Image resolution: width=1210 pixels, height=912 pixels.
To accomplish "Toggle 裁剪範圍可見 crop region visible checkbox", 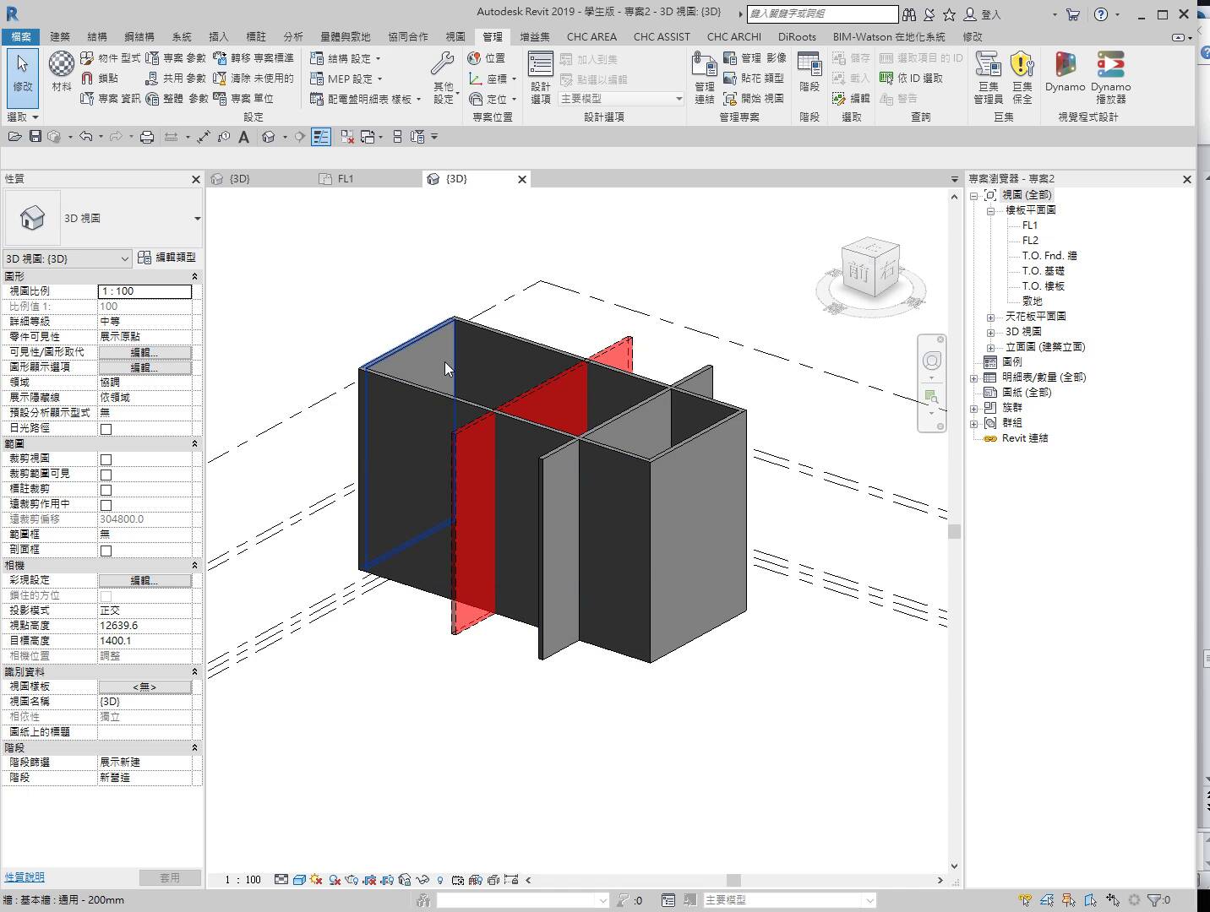I will tap(106, 475).
